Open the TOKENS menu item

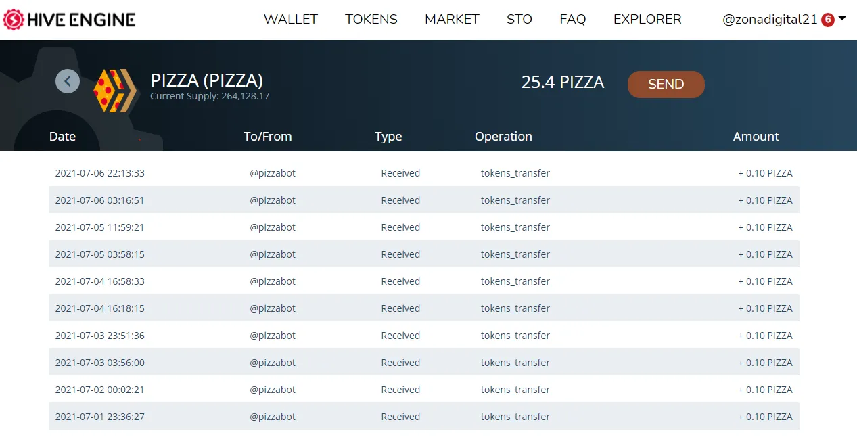371,20
